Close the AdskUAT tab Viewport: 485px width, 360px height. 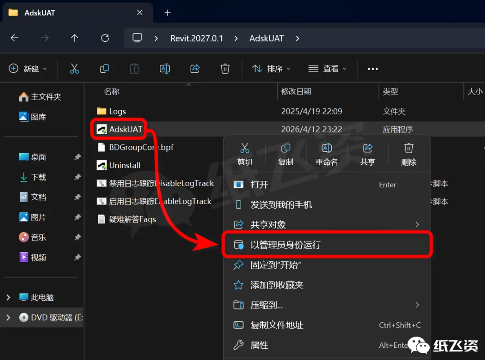[140, 13]
